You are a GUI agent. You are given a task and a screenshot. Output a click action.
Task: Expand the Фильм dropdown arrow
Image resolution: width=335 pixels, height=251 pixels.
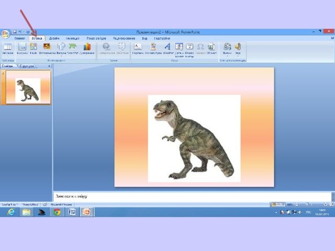(227, 56)
